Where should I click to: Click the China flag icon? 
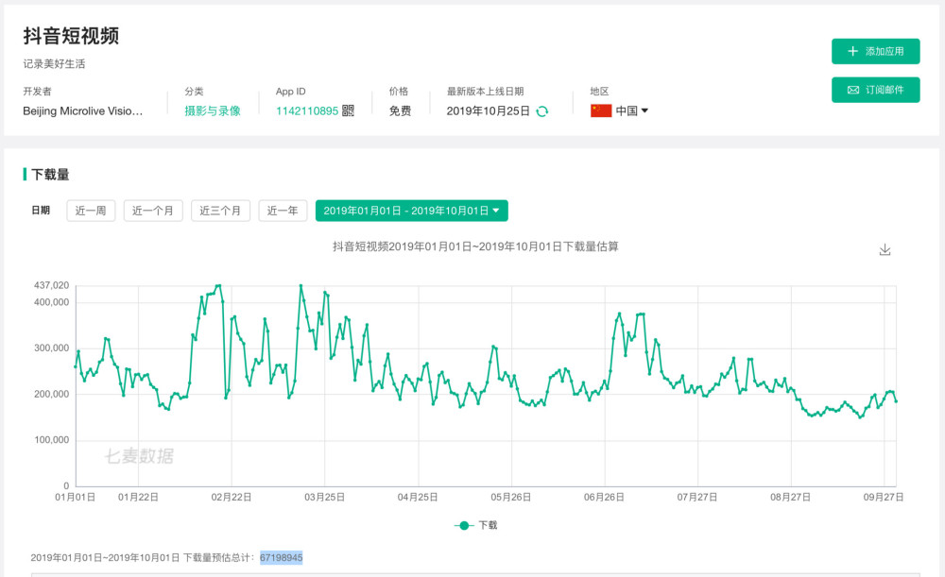pyautogui.click(x=601, y=110)
